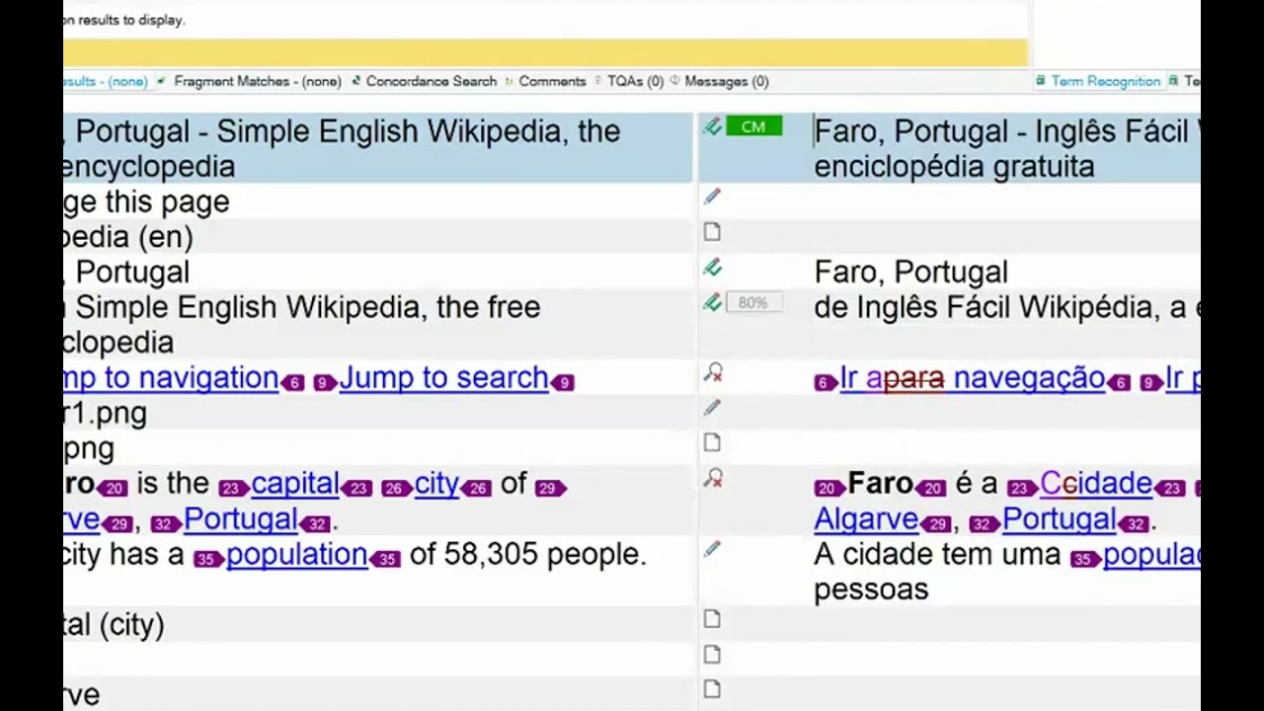Image resolution: width=1264 pixels, height=711 pixels.
Task: Click the purple tag 23 before target 'Ccidade'
Action: [1022, 488]
